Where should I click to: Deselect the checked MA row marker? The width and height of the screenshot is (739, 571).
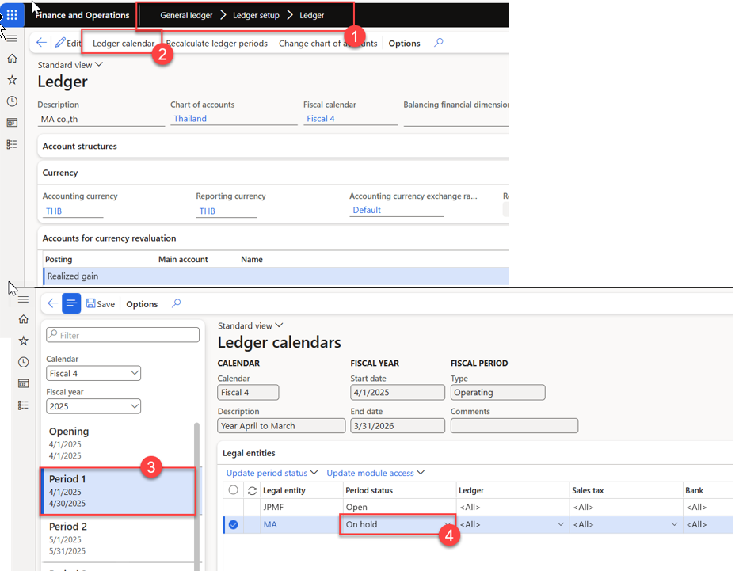point(234,524)
